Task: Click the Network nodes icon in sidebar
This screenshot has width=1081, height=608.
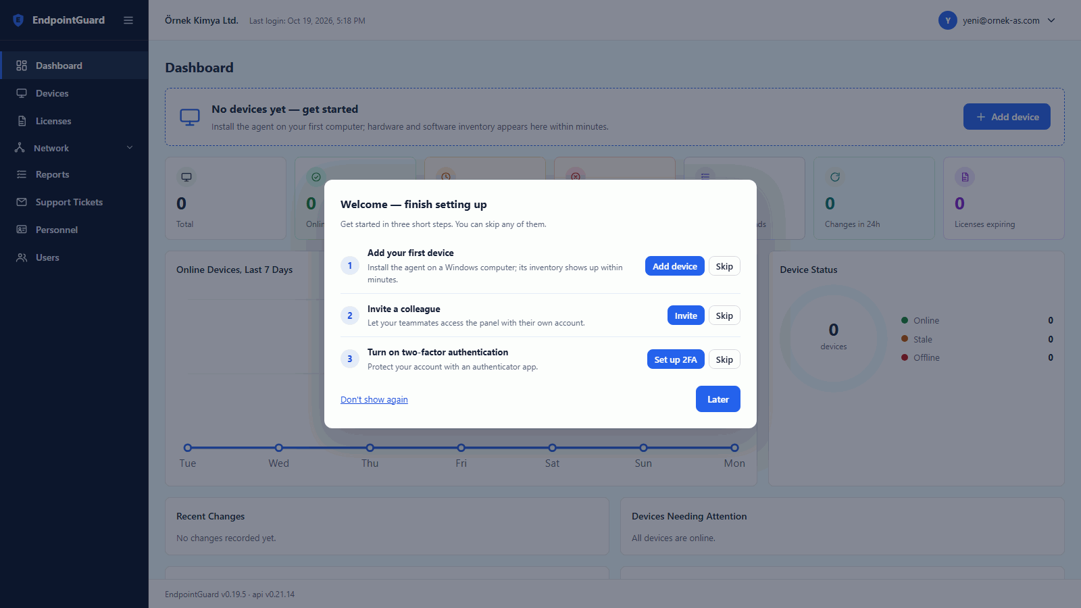Action: (20, 148)
